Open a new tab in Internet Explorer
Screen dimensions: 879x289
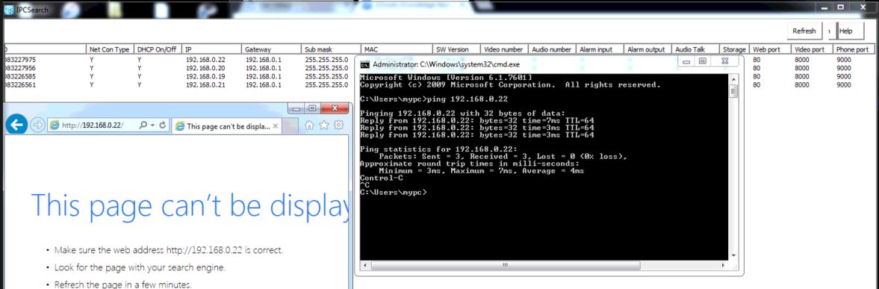click(x=291, y=126)
